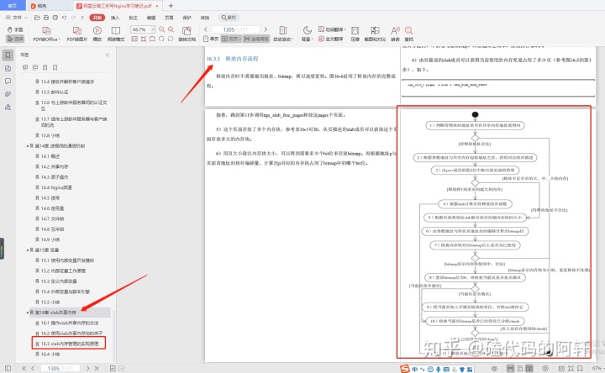Jump to last page in status bar
605x373 pixels.
point(97,368)
